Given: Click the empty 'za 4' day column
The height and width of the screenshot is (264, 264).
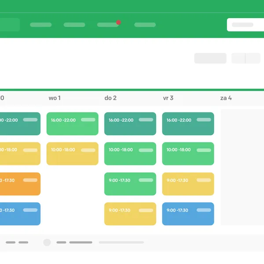Looking at the screenshot, I should (242, 167).
